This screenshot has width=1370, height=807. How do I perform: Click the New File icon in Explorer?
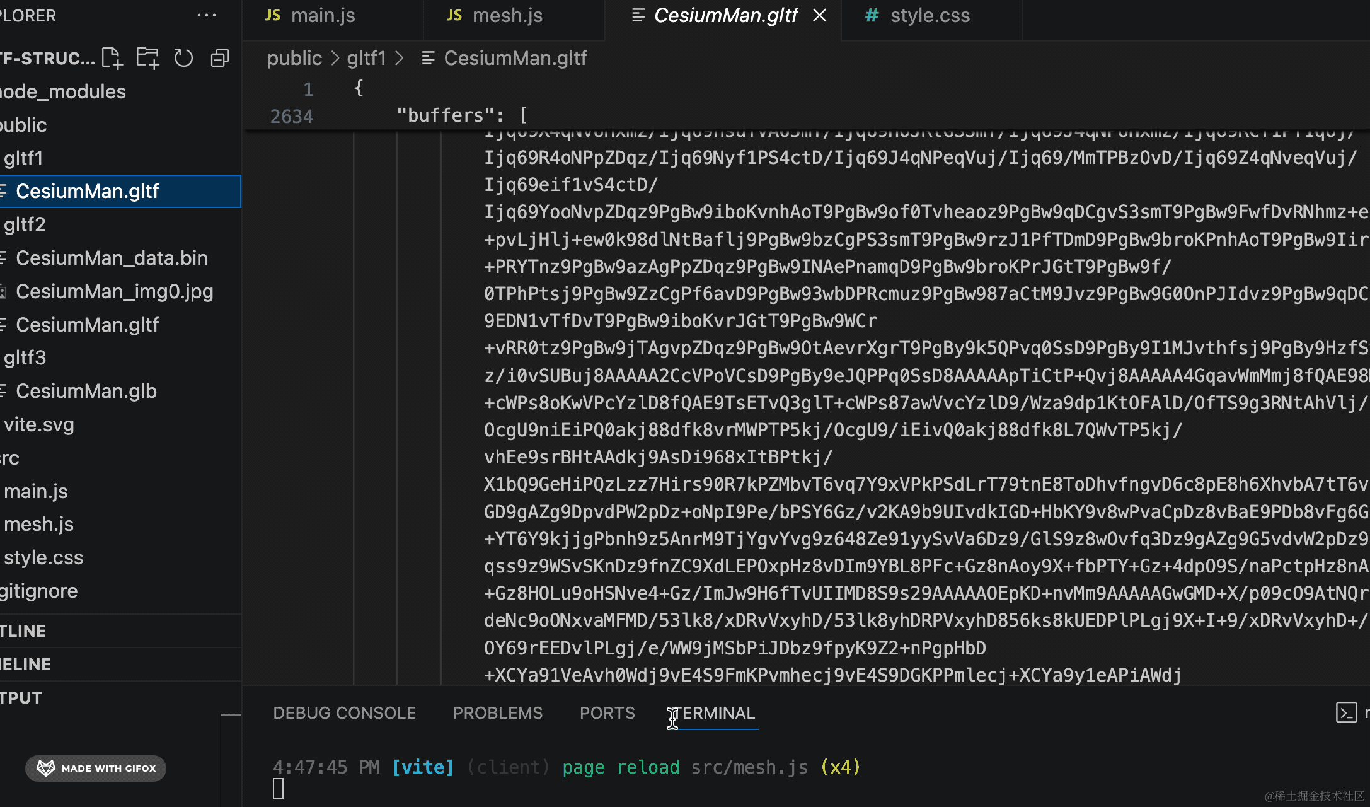click(x=112, y=58)
